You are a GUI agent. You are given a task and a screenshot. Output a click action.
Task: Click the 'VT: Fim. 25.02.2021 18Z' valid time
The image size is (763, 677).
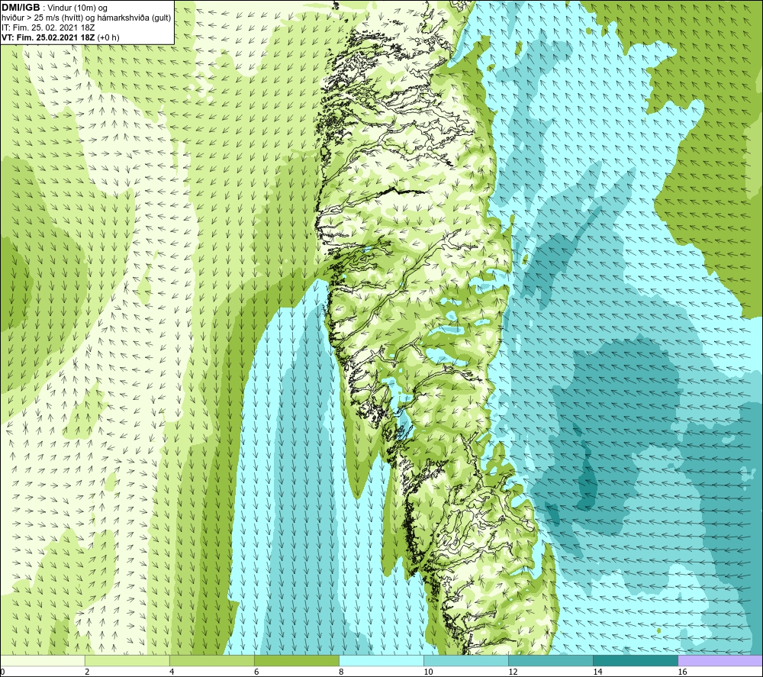pos(48,37)
